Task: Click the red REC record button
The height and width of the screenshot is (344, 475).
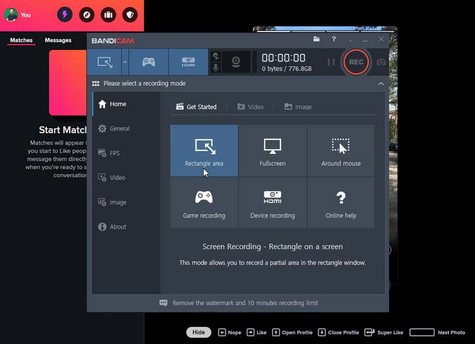Action: (x=356, y=62)
